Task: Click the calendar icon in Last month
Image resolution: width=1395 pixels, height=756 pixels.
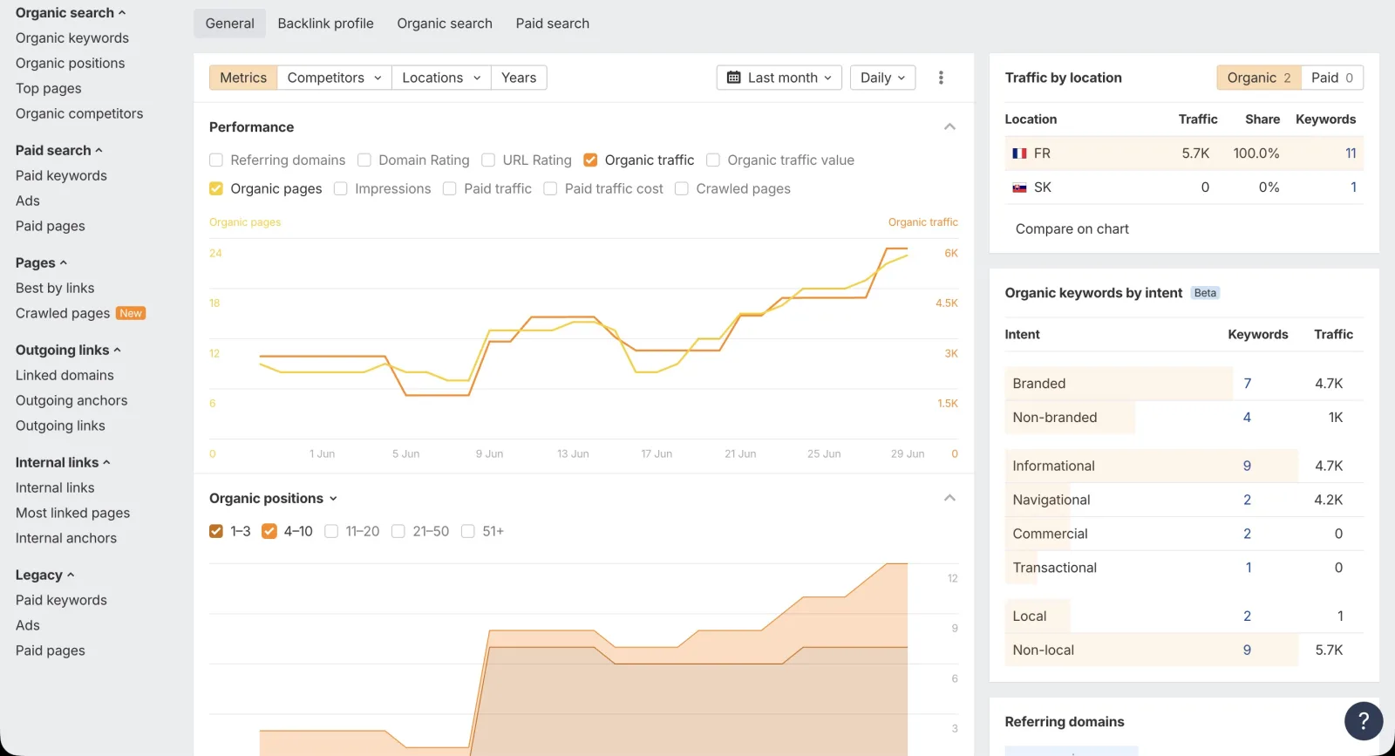Action: point(734,78)
